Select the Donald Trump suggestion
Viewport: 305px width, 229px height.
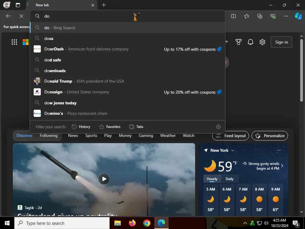point(127,81)
